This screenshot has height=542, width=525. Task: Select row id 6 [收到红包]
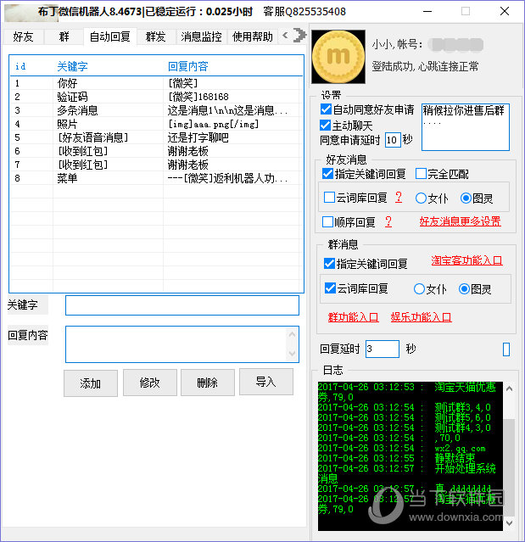pos(156,151)
